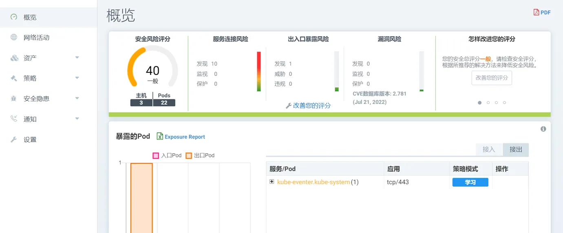Switch to the 接出 tab
This screenshot has height=233, width=563.
[x=516, y=149]
